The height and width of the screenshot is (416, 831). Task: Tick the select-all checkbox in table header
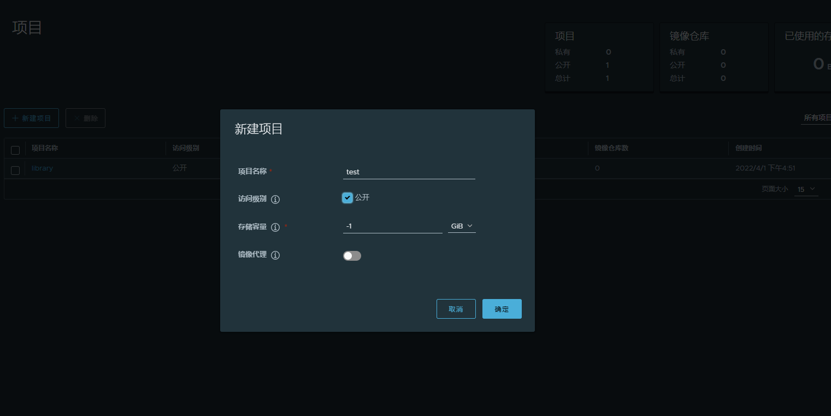[15, 150]
